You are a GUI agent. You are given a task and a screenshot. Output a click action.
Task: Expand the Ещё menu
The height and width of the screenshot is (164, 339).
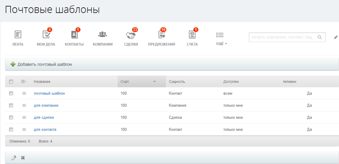tap(221, 44)
